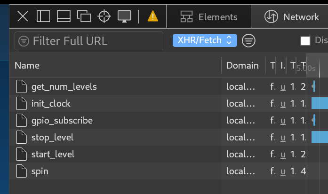Select the gpio_subscribe request
Image resolution: width=328 pixels, height=194 pixels.
pyautogui.click(x=158, y=120)
